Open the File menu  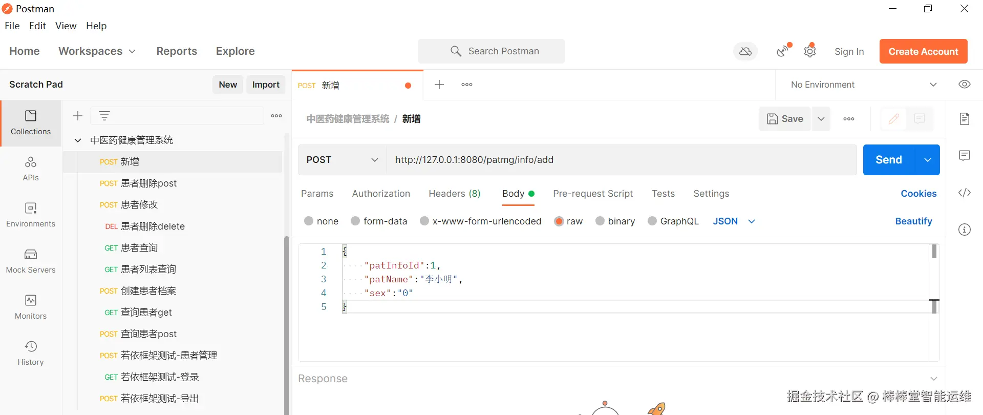(12, 26)
